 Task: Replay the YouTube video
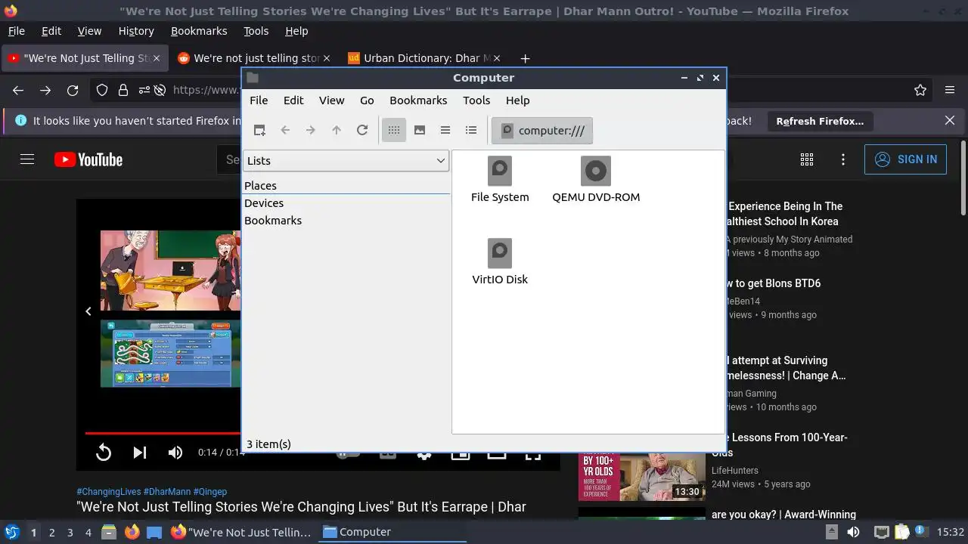click(104, 453)
